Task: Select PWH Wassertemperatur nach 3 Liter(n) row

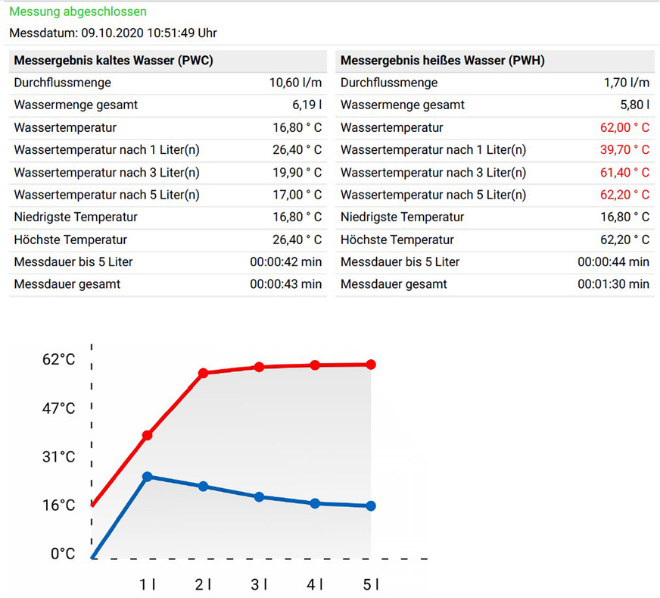Action: coord(492,172)
